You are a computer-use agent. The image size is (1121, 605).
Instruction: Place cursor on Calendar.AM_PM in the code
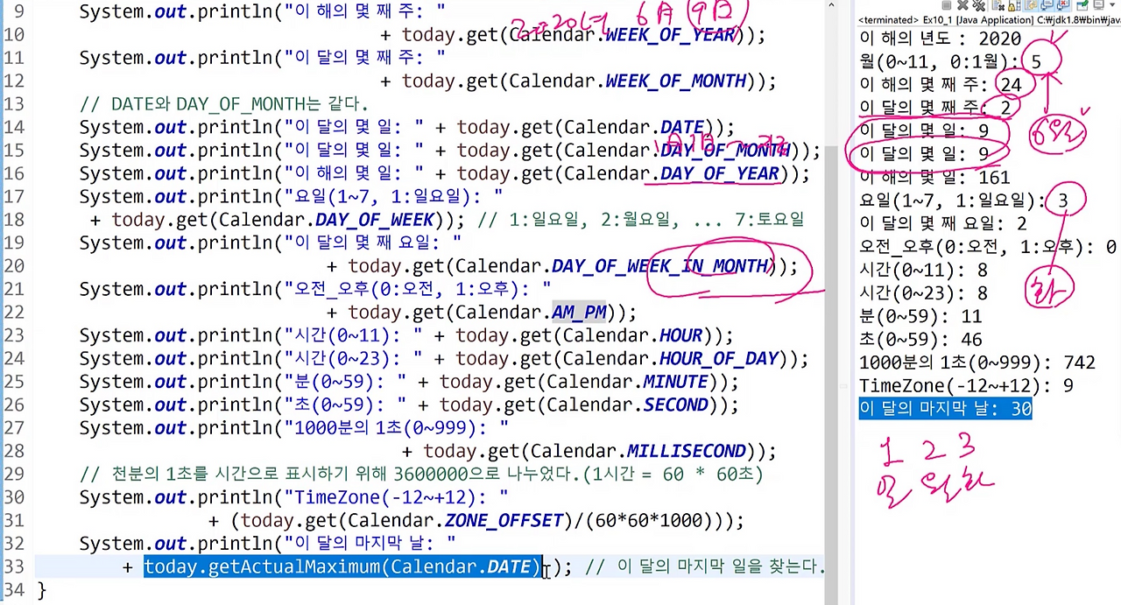point(578,312)
